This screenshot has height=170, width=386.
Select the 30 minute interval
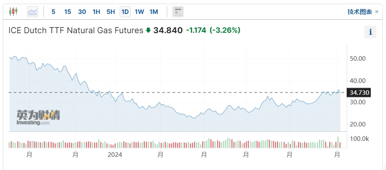point(82,12)
